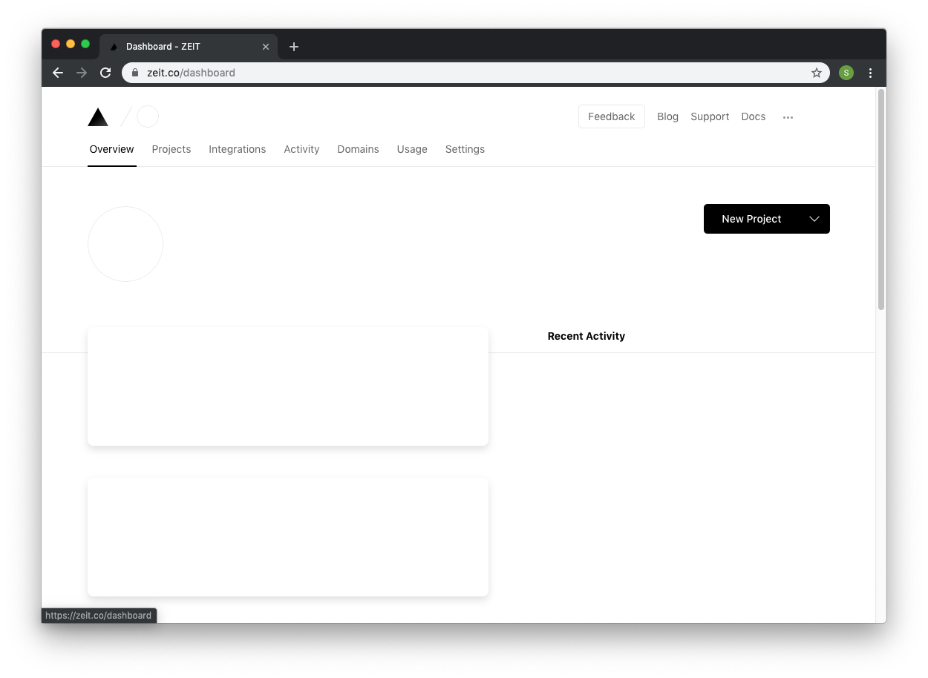Open a new tab with the plus button
The image size is (928, 678).
(x=294, y=47)
